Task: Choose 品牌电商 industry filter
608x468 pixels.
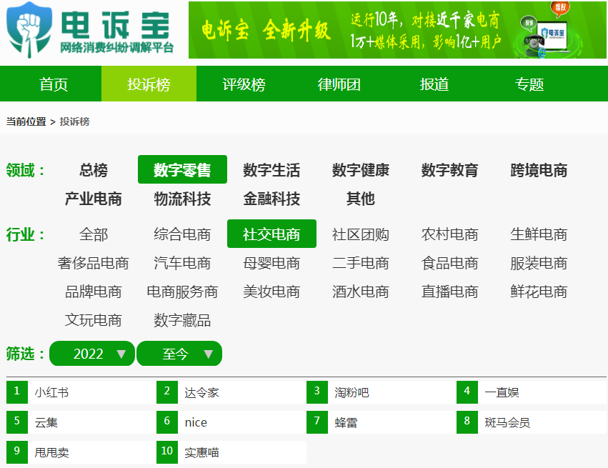Action: point(94,292)
